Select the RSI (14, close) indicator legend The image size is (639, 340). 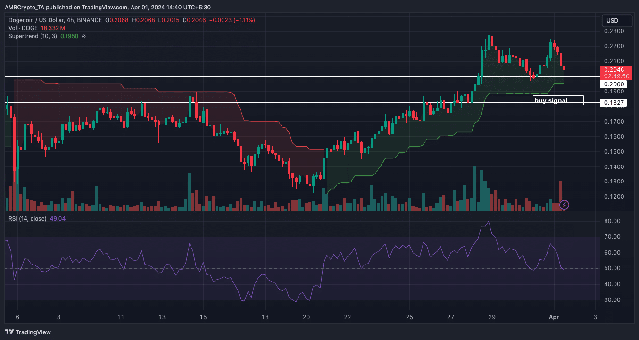click(27, 219)
